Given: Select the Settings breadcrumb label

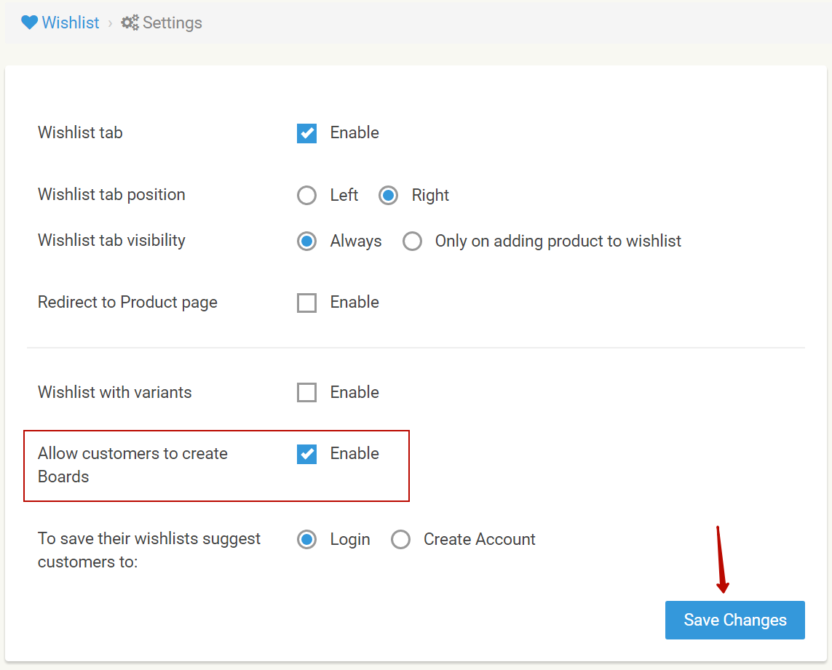Looking at the screenshot, I should (173, 23).
